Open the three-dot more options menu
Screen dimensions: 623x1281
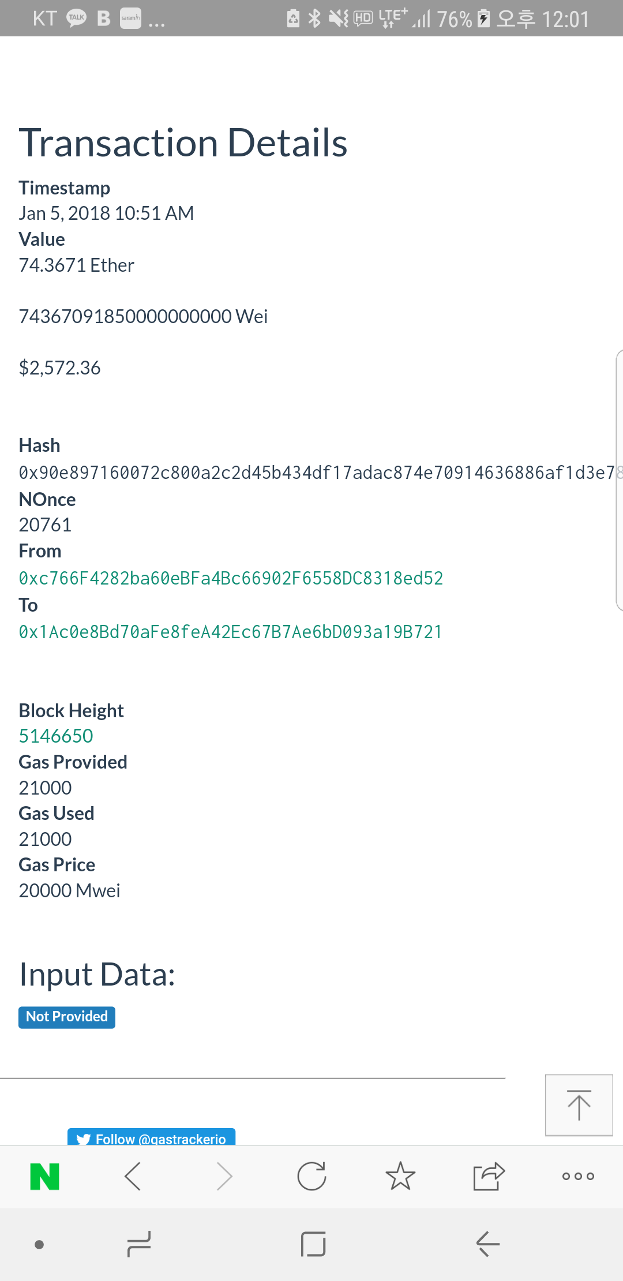578,1177
